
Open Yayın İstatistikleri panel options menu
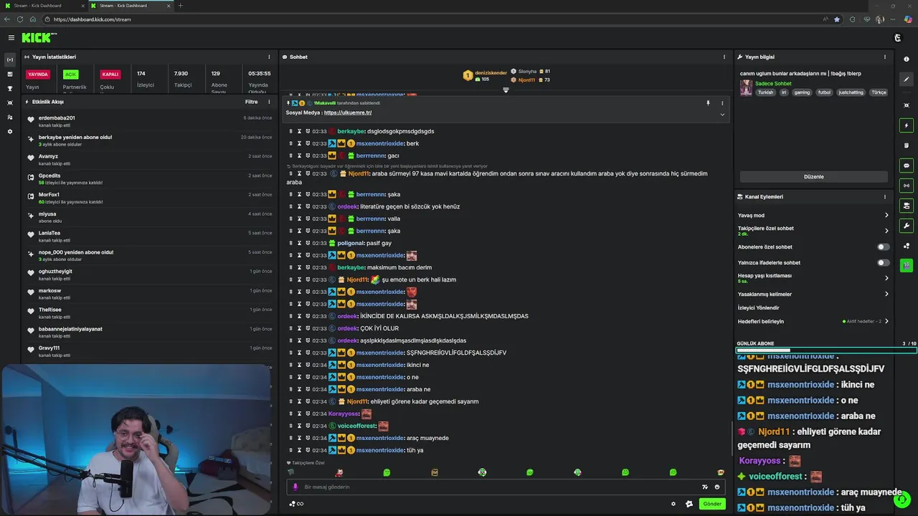(x=269, y=57)
